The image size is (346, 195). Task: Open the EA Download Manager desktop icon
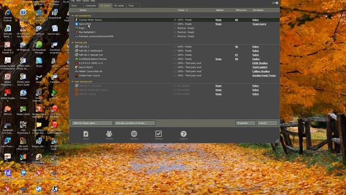[39, 44]
